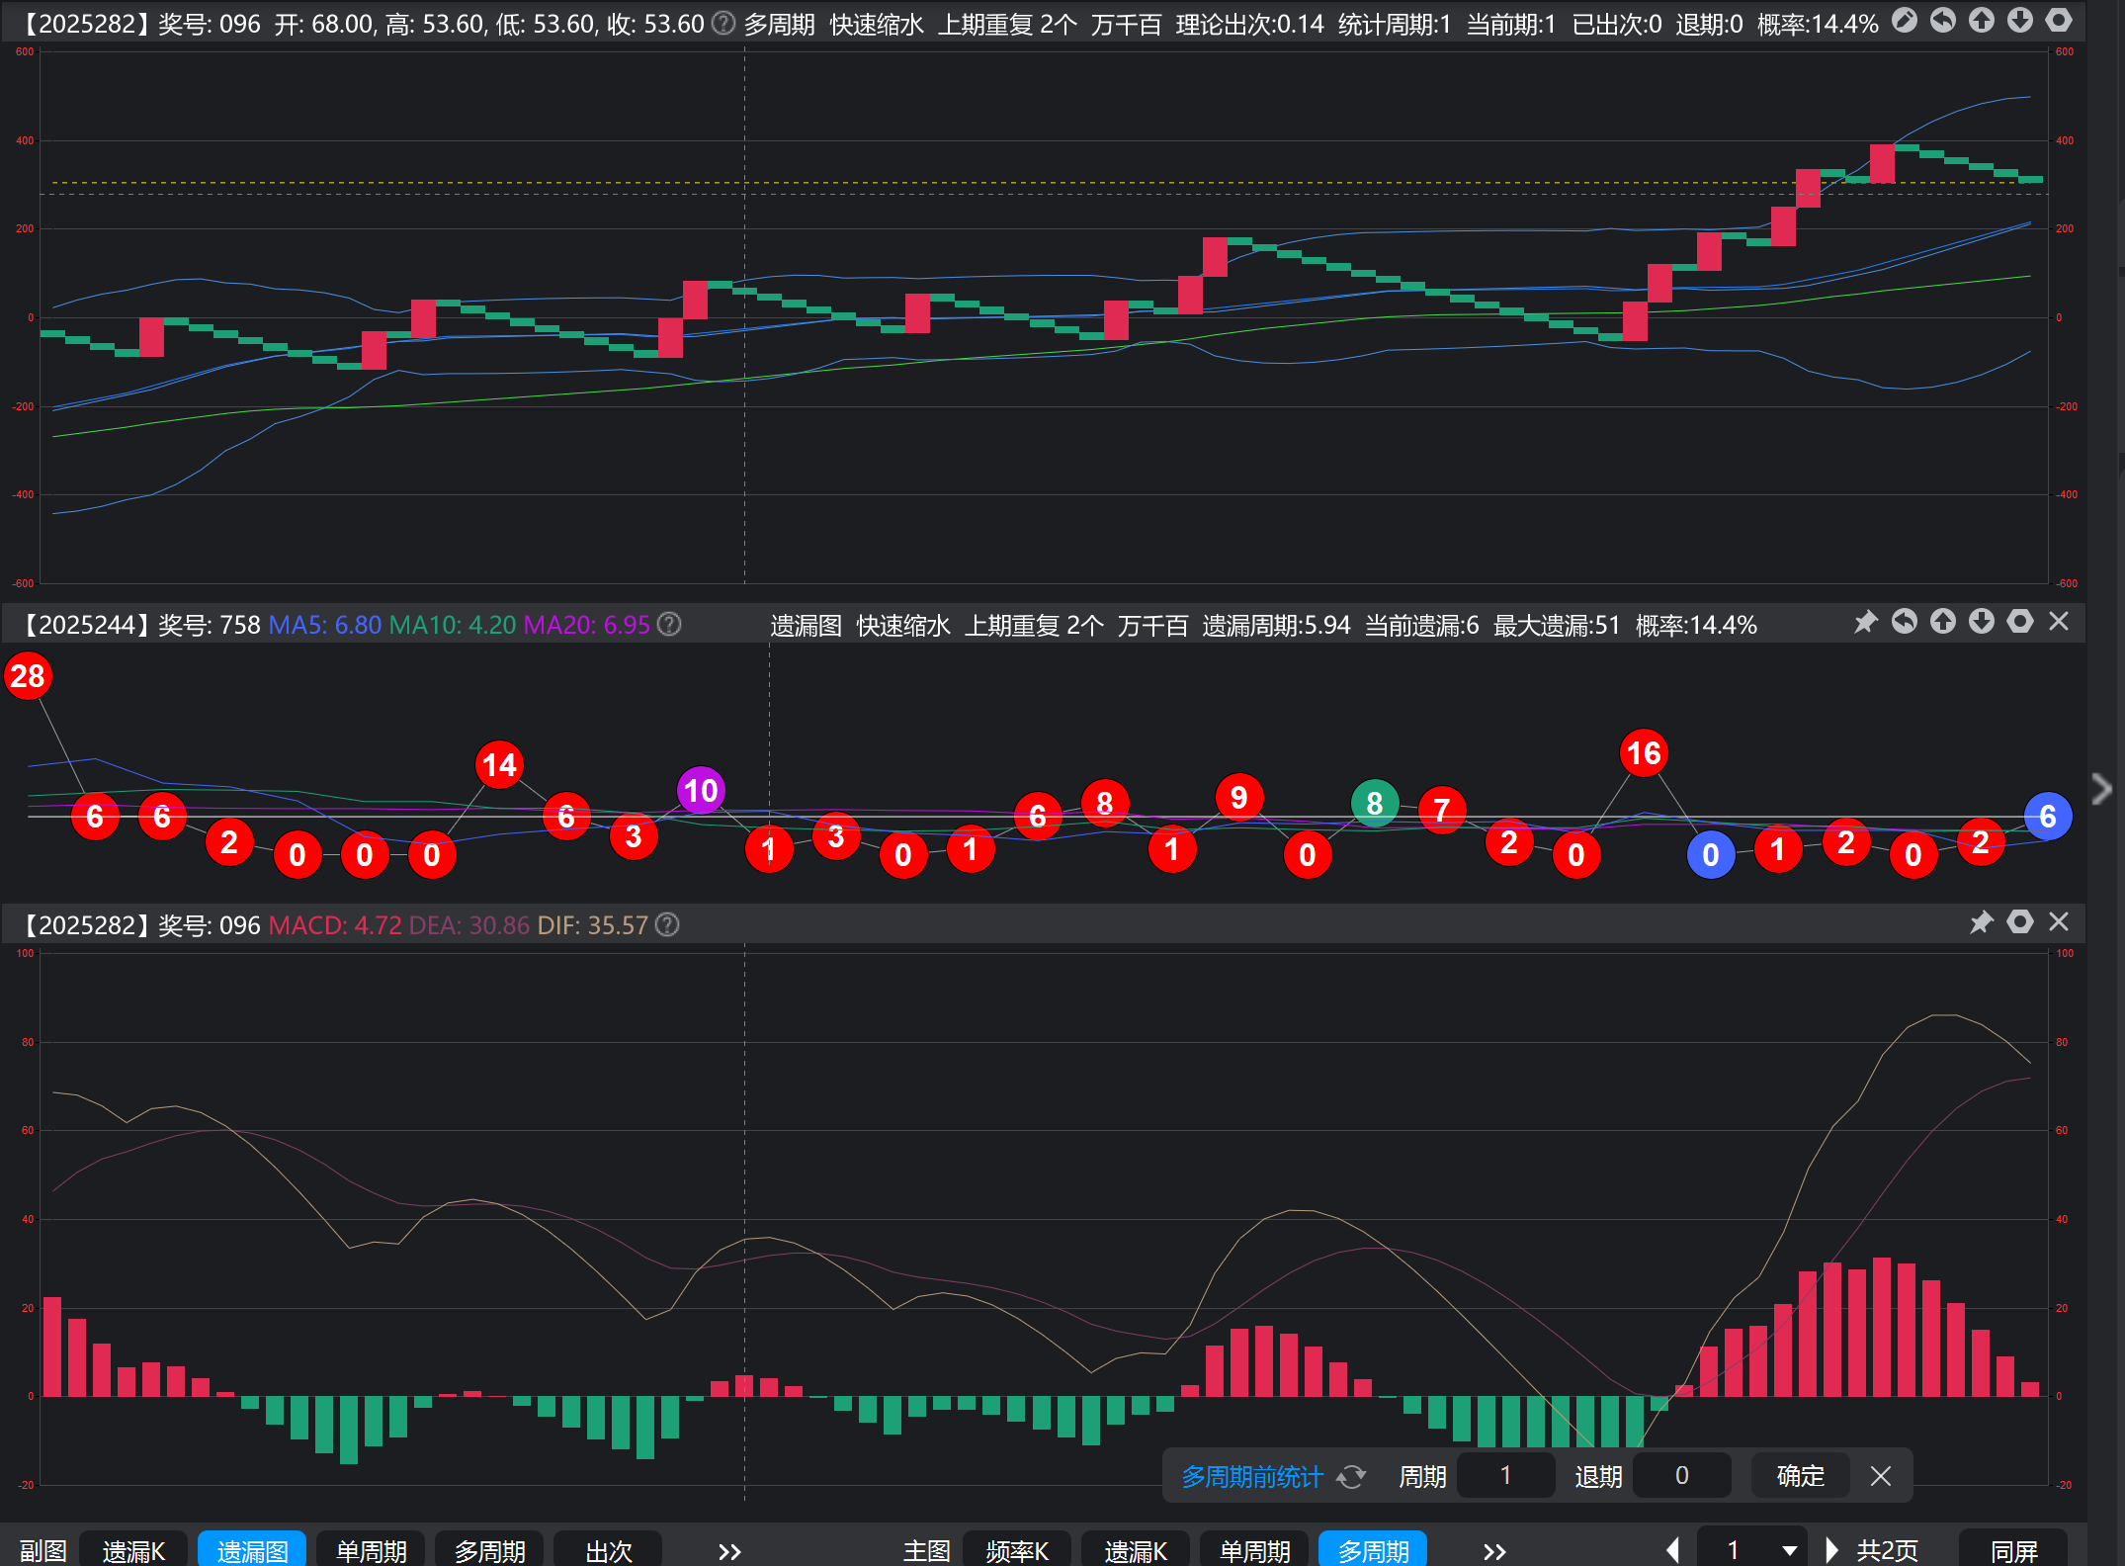The image size is (2125, 1566).
Task: Open the page number dropdown
Action: (1789, 1550)
